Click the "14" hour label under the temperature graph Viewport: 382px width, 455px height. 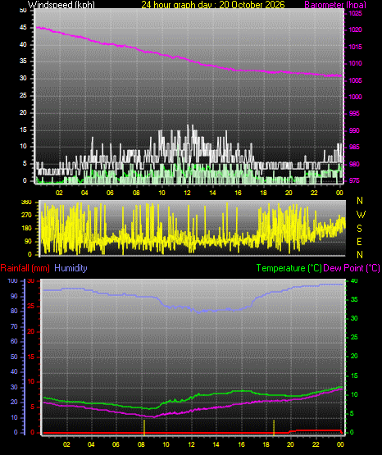tap(216, 444)
